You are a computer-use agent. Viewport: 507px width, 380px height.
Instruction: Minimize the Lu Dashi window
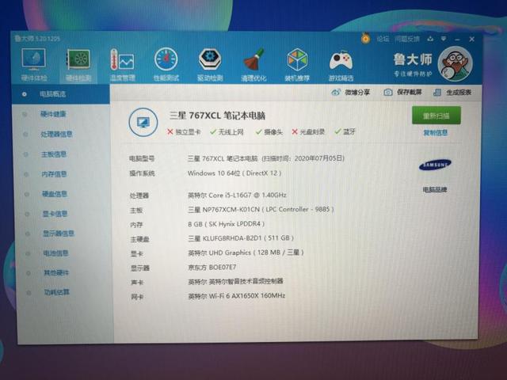coord(457,40)
